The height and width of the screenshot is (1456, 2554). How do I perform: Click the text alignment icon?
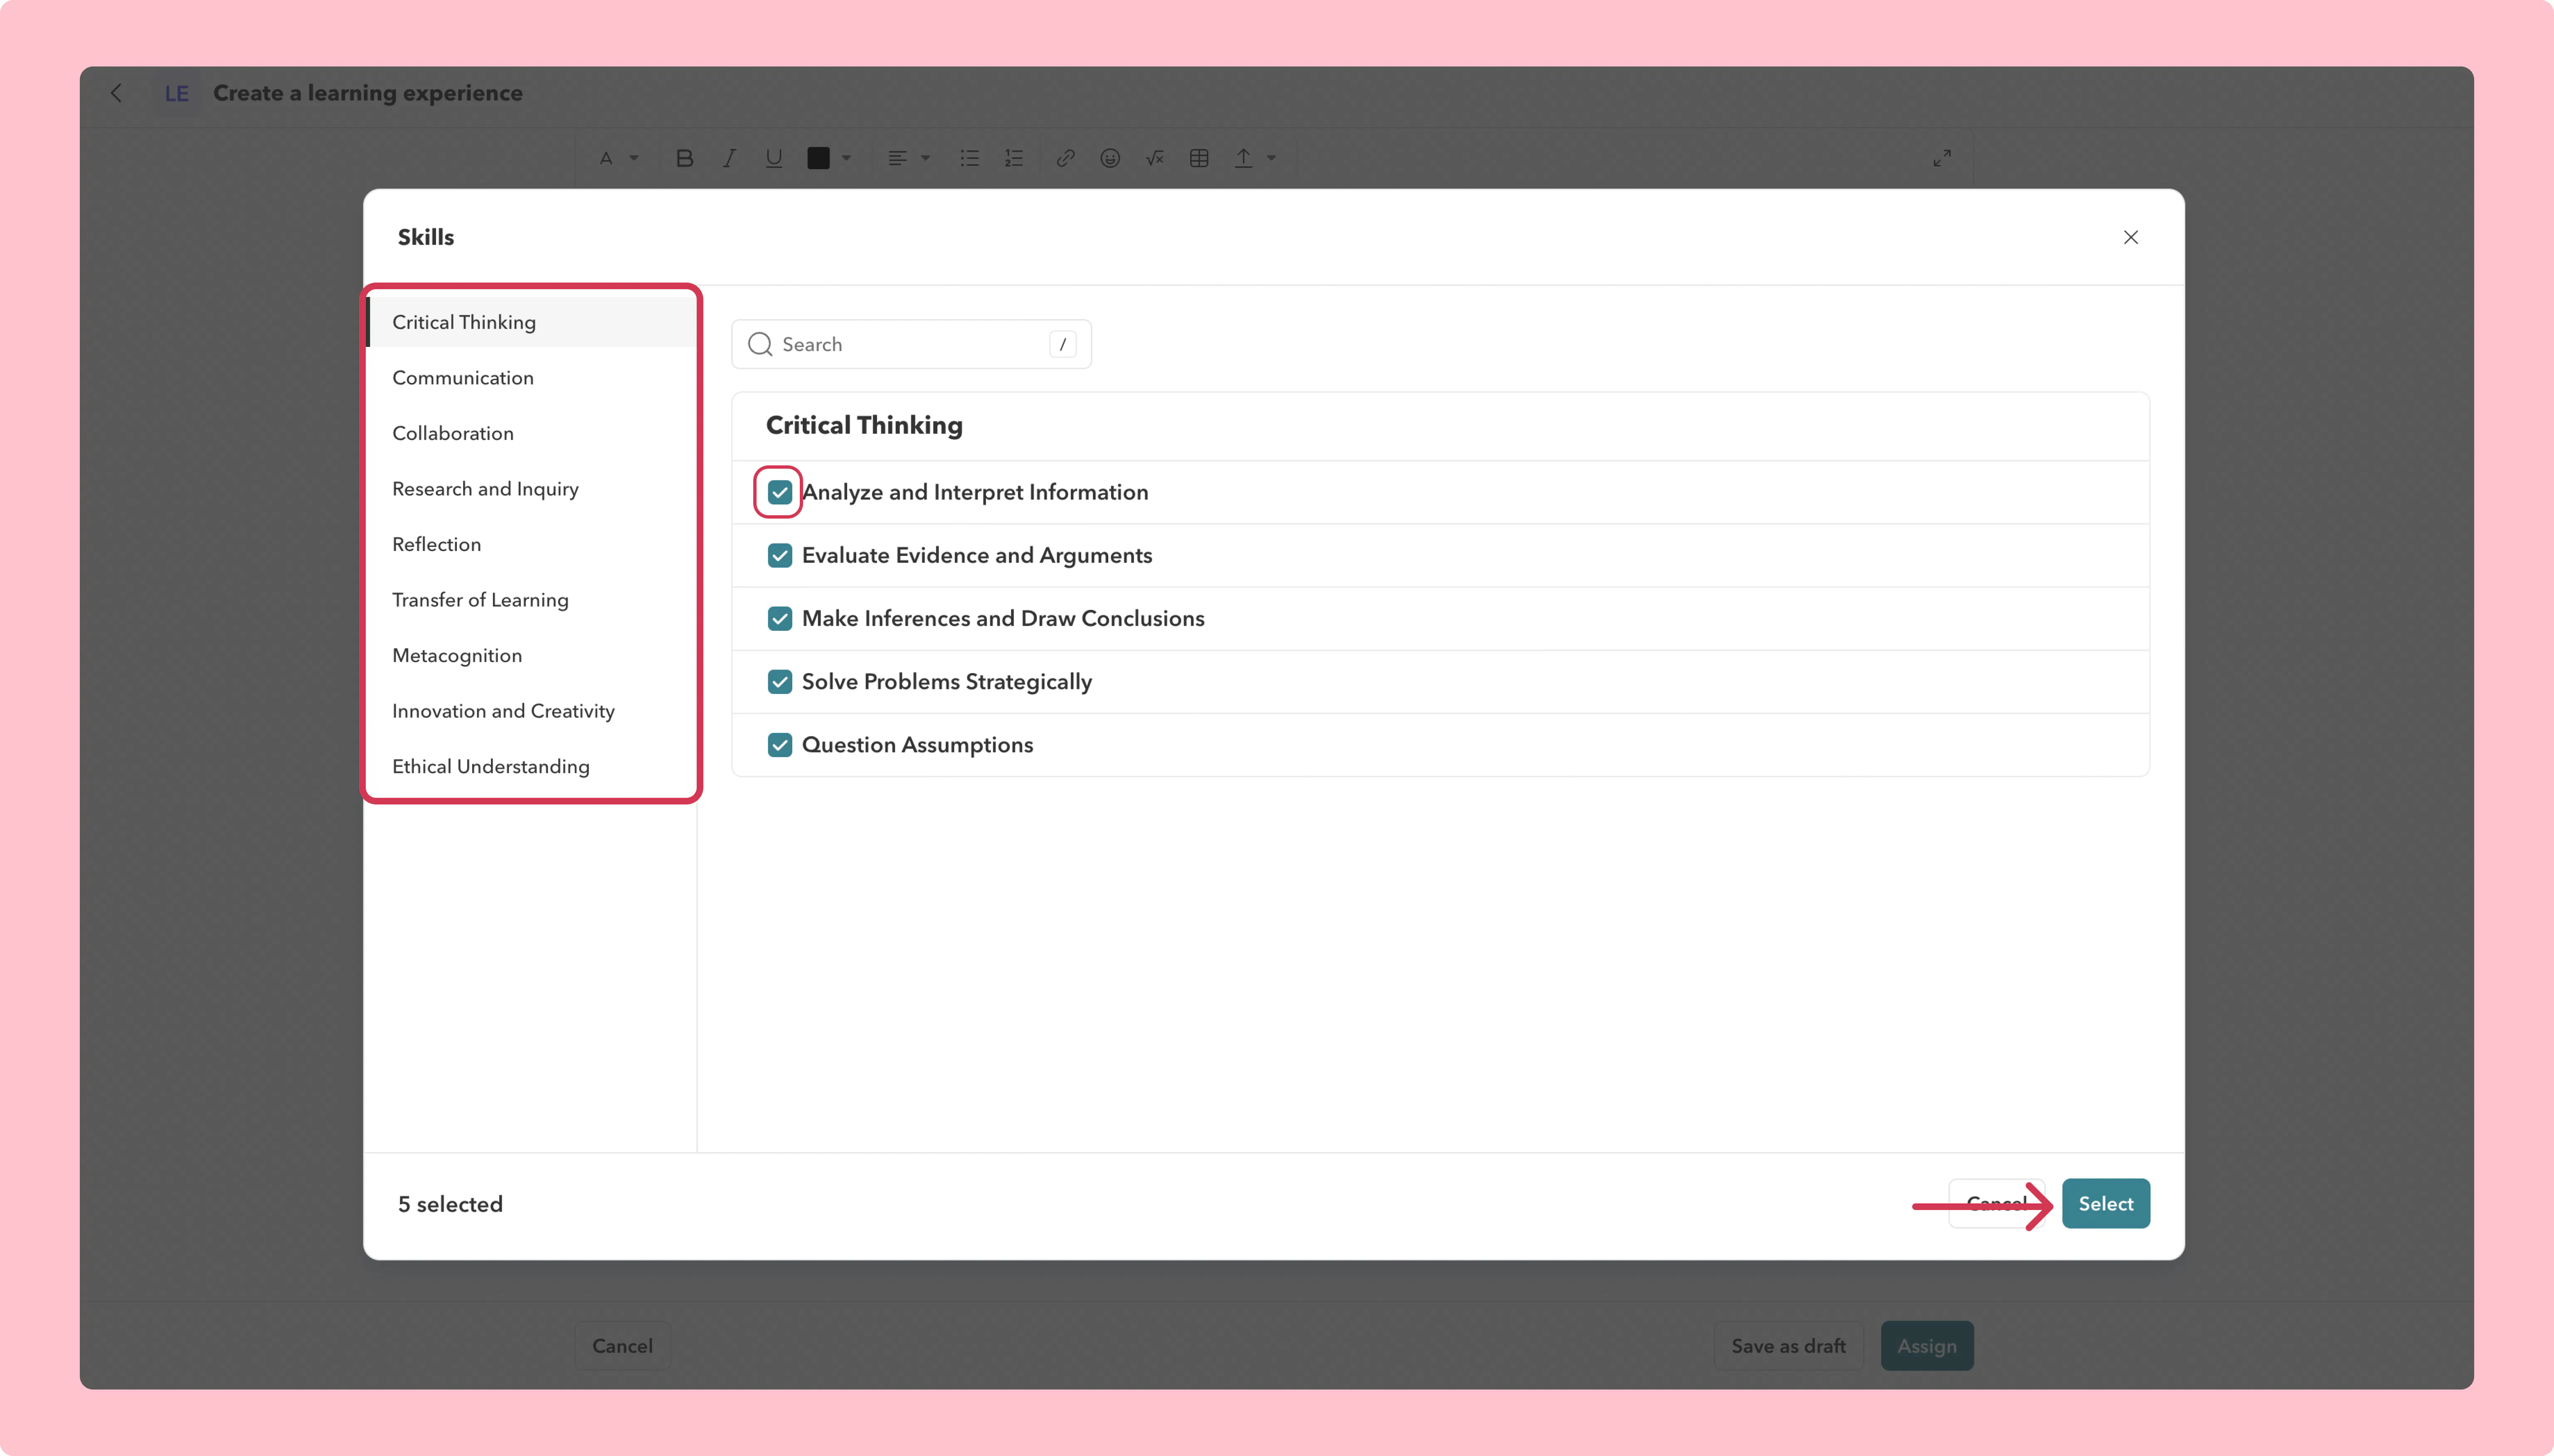tap(897, 158)
